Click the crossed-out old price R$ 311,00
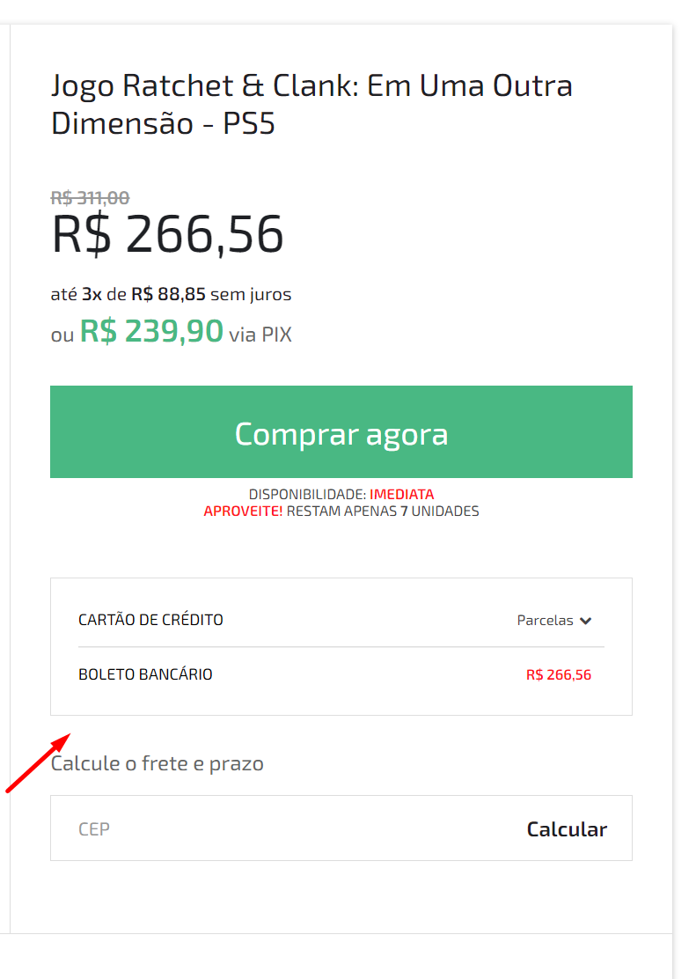This screenshot has width=696, height=979. click(x=90, y=198)
